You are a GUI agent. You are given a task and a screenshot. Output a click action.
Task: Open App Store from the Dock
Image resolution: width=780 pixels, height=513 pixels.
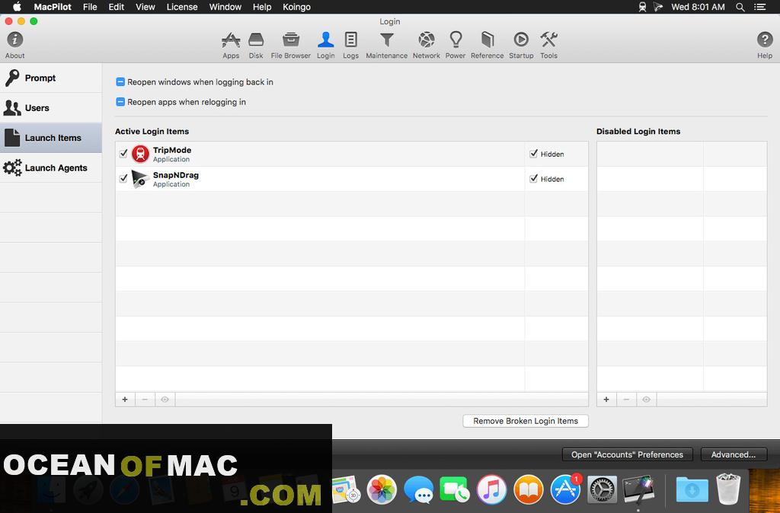[x=565, y=489]
